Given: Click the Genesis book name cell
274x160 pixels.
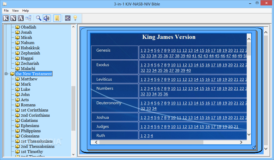Looking at the screenshot, I should 115,53.
